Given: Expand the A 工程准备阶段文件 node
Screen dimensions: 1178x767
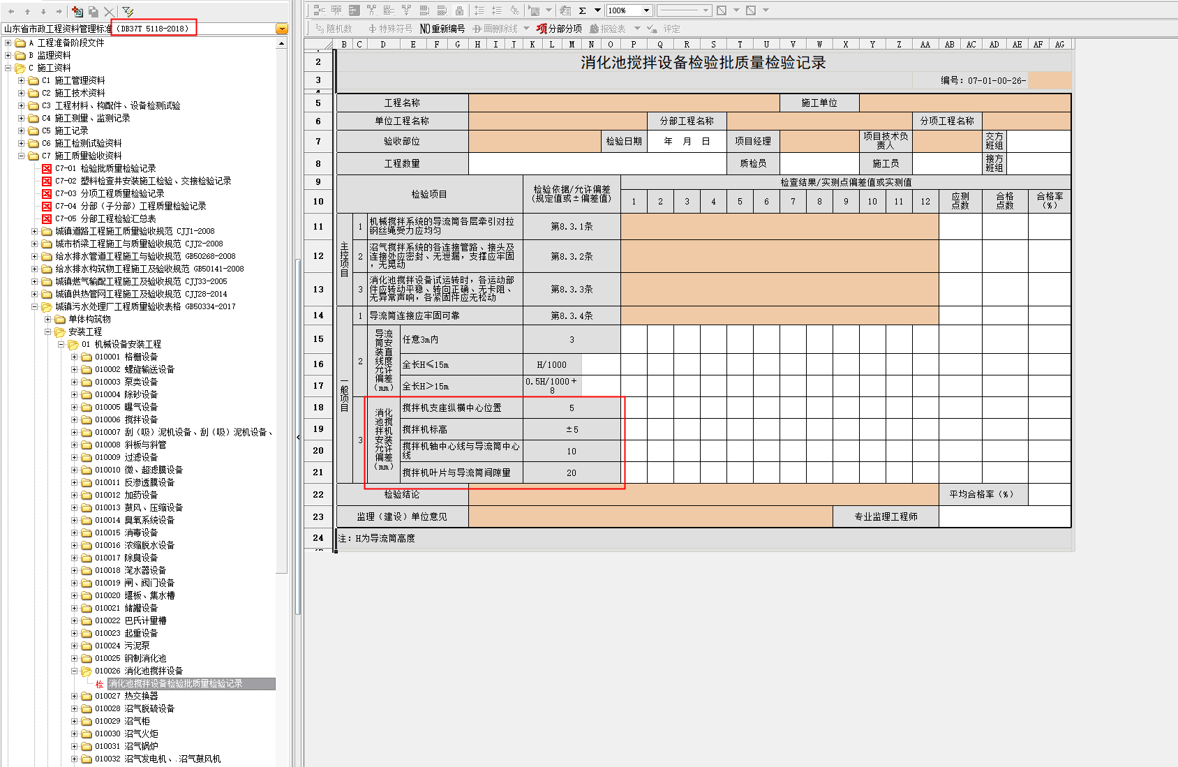Looking at the screenshot, I should [x=8, y=43].
